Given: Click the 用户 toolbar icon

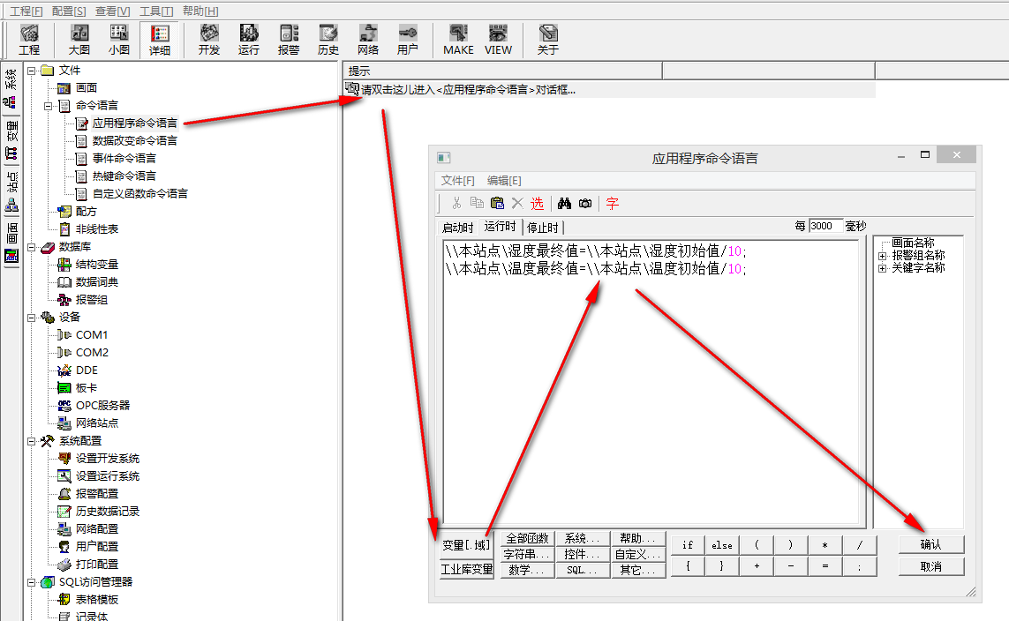Looking at the screenshot, I should 407,40.
